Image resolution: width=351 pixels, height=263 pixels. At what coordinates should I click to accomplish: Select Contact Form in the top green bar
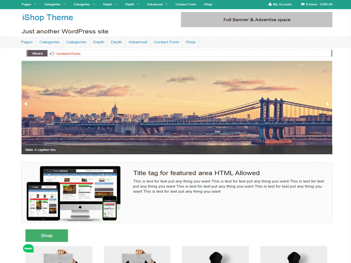(186, 4)
